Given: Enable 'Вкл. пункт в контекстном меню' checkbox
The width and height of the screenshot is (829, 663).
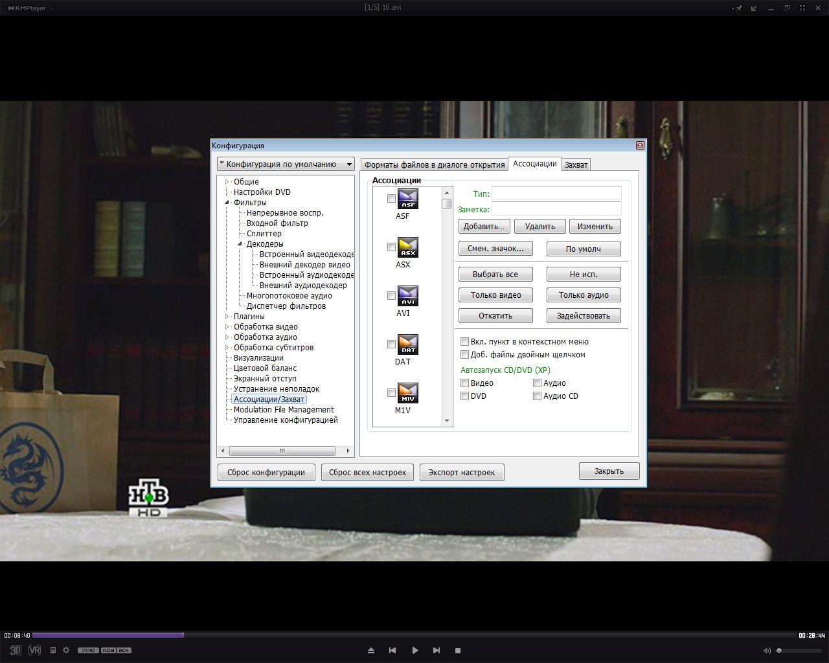Looking at the screenshot, I should coord(464,342).
